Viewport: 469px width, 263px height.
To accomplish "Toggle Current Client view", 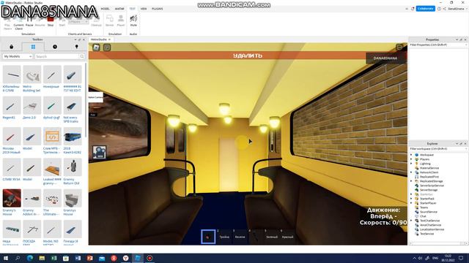I will (18, 23).
